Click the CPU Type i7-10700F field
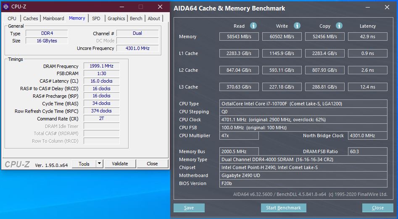398x219 pixels. (x=303, y=104)
